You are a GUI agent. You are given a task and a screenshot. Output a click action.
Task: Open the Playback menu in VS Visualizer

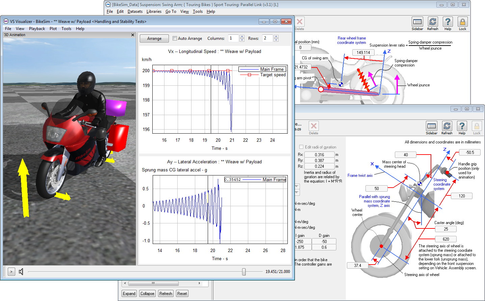pyautogui.click(x=37, y=29)
